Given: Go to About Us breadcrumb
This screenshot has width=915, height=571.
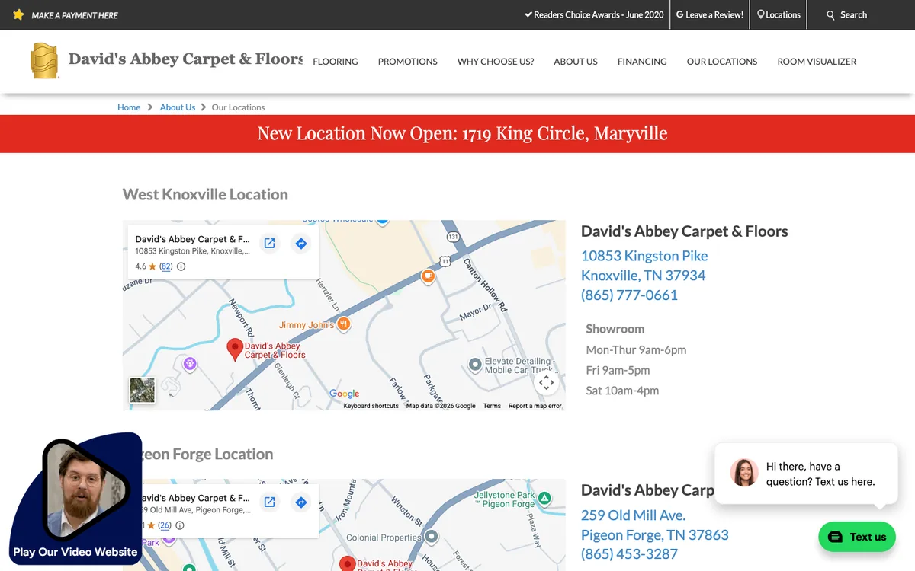Looking at the screenshot, I should point(178,107).
